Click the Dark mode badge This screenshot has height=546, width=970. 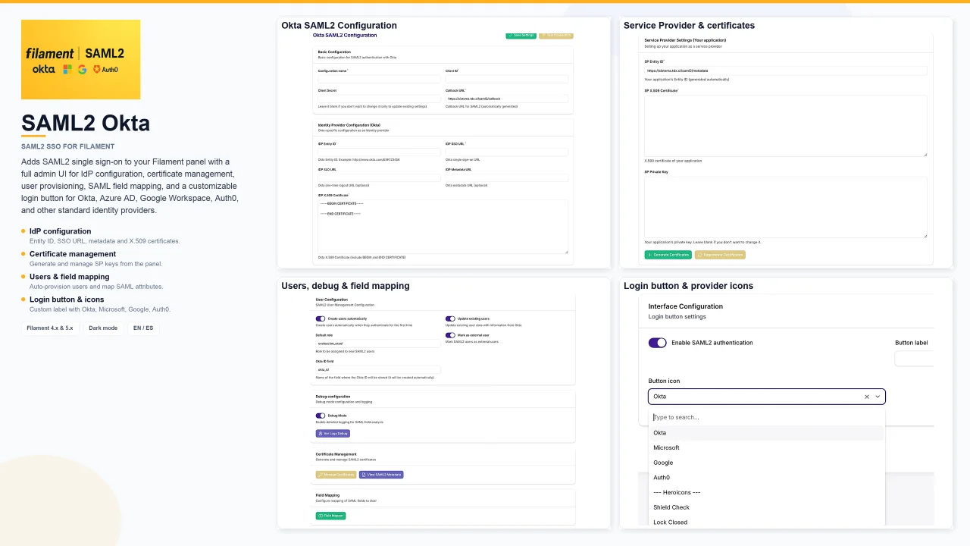103,328
